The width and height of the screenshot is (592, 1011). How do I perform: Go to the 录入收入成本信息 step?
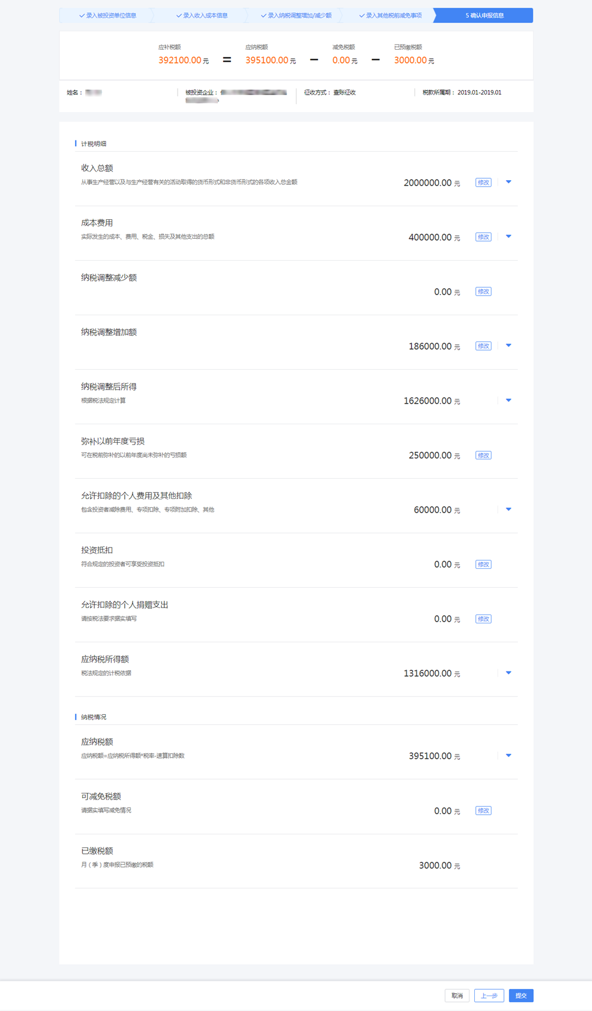(x=202, y=15)
